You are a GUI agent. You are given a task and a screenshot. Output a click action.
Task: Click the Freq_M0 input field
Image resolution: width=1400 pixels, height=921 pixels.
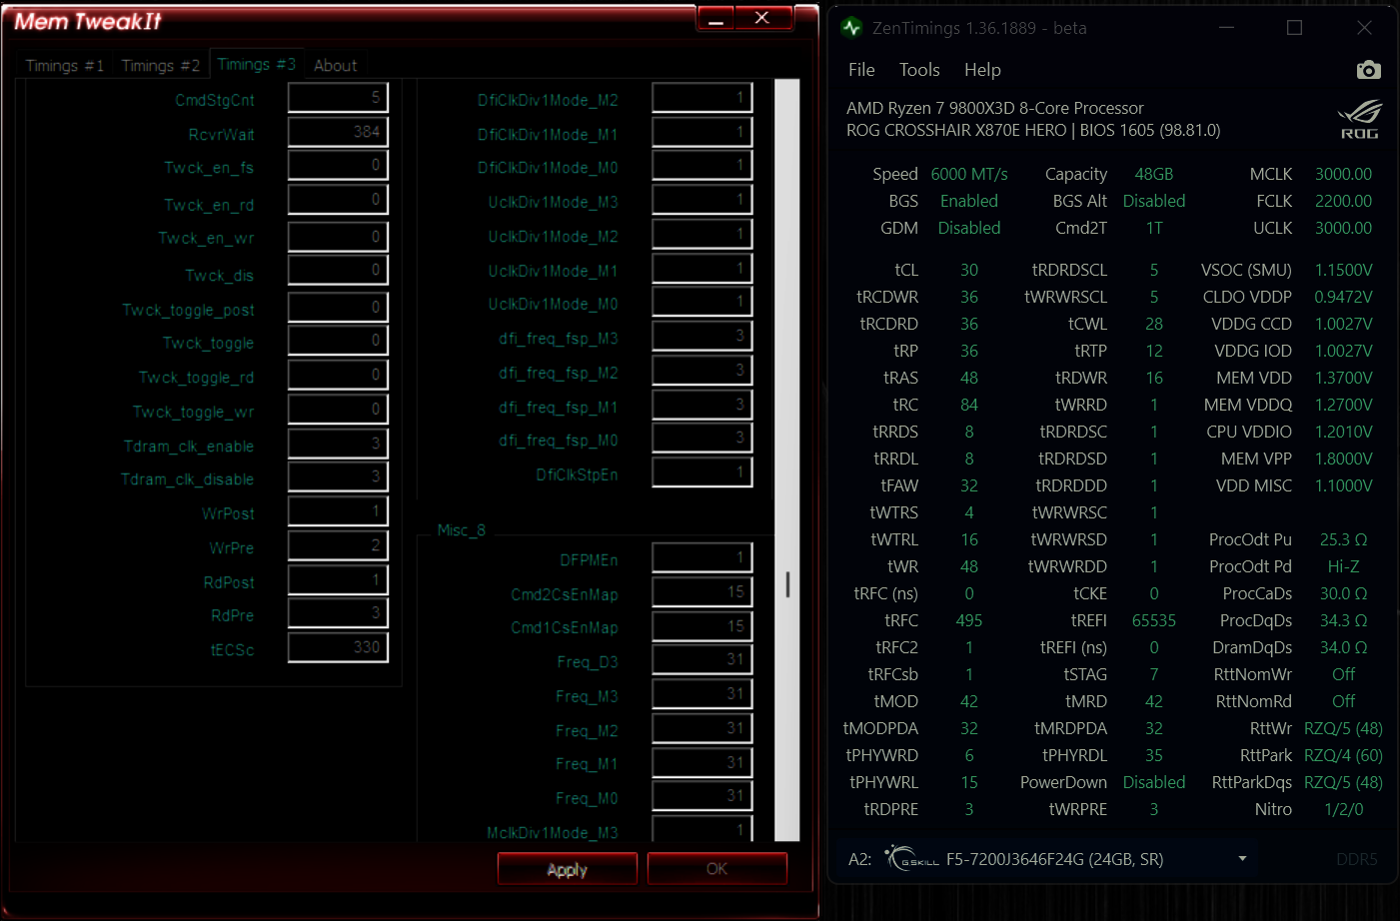pos(701,796)
